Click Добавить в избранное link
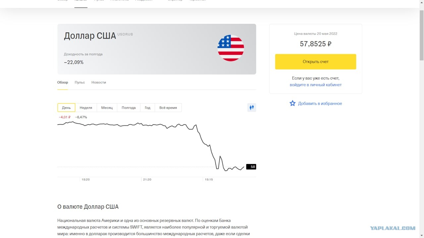This screenshot has width=424, height=238. pyautogui.click(x=320, y=103)
